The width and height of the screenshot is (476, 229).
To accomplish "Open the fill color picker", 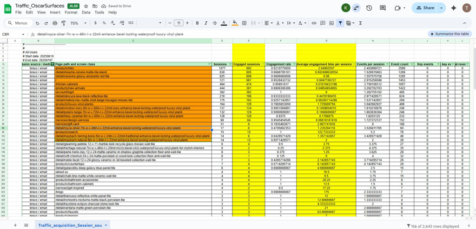I will (235, 23).
